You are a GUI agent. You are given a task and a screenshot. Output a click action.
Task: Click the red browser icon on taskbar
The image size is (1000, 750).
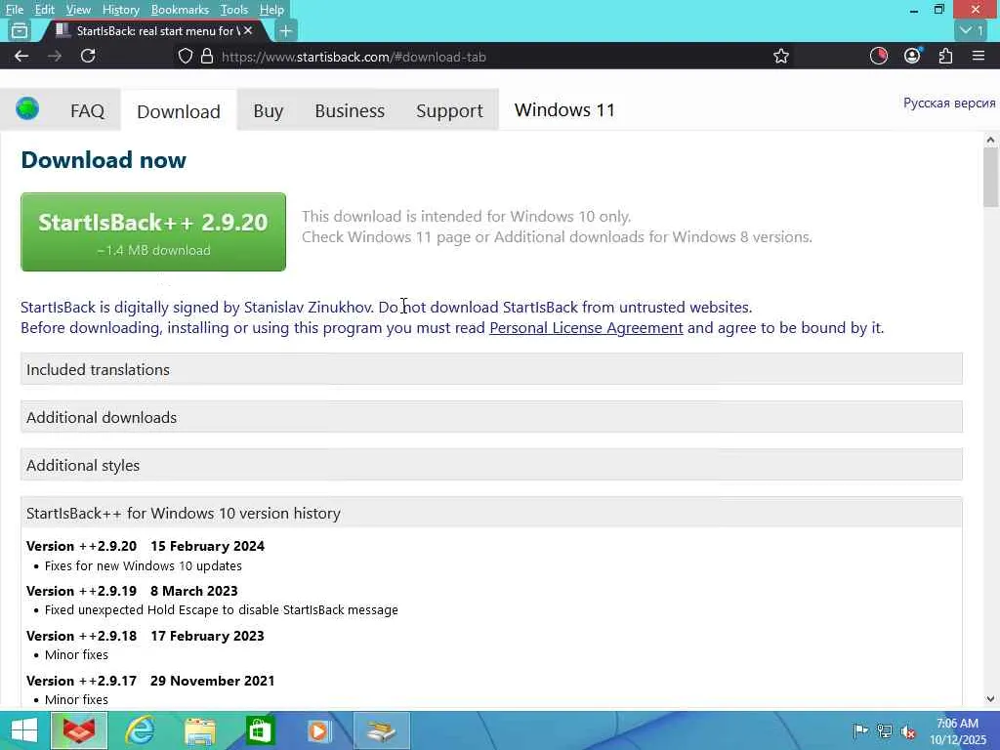pos(79,730)
